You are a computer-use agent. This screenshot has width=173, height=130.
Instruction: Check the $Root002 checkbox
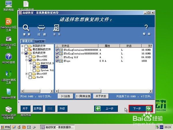click(x=30, y=57)
